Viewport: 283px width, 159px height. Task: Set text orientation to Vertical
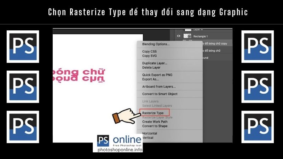coord(148,138)
